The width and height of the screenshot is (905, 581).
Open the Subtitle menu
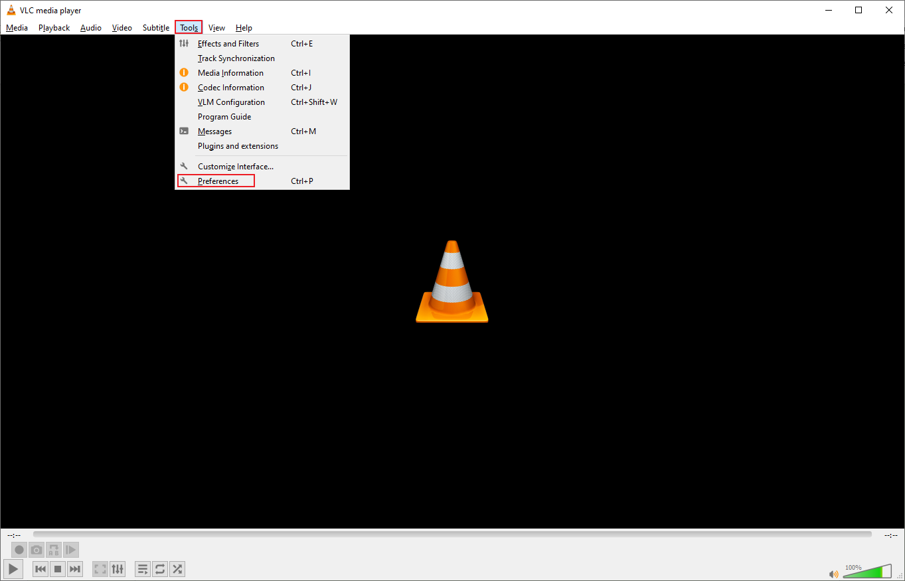(155, 27)
